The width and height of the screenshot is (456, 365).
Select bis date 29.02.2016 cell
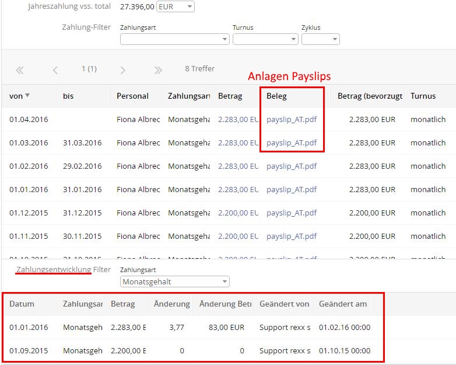[82, 166]
